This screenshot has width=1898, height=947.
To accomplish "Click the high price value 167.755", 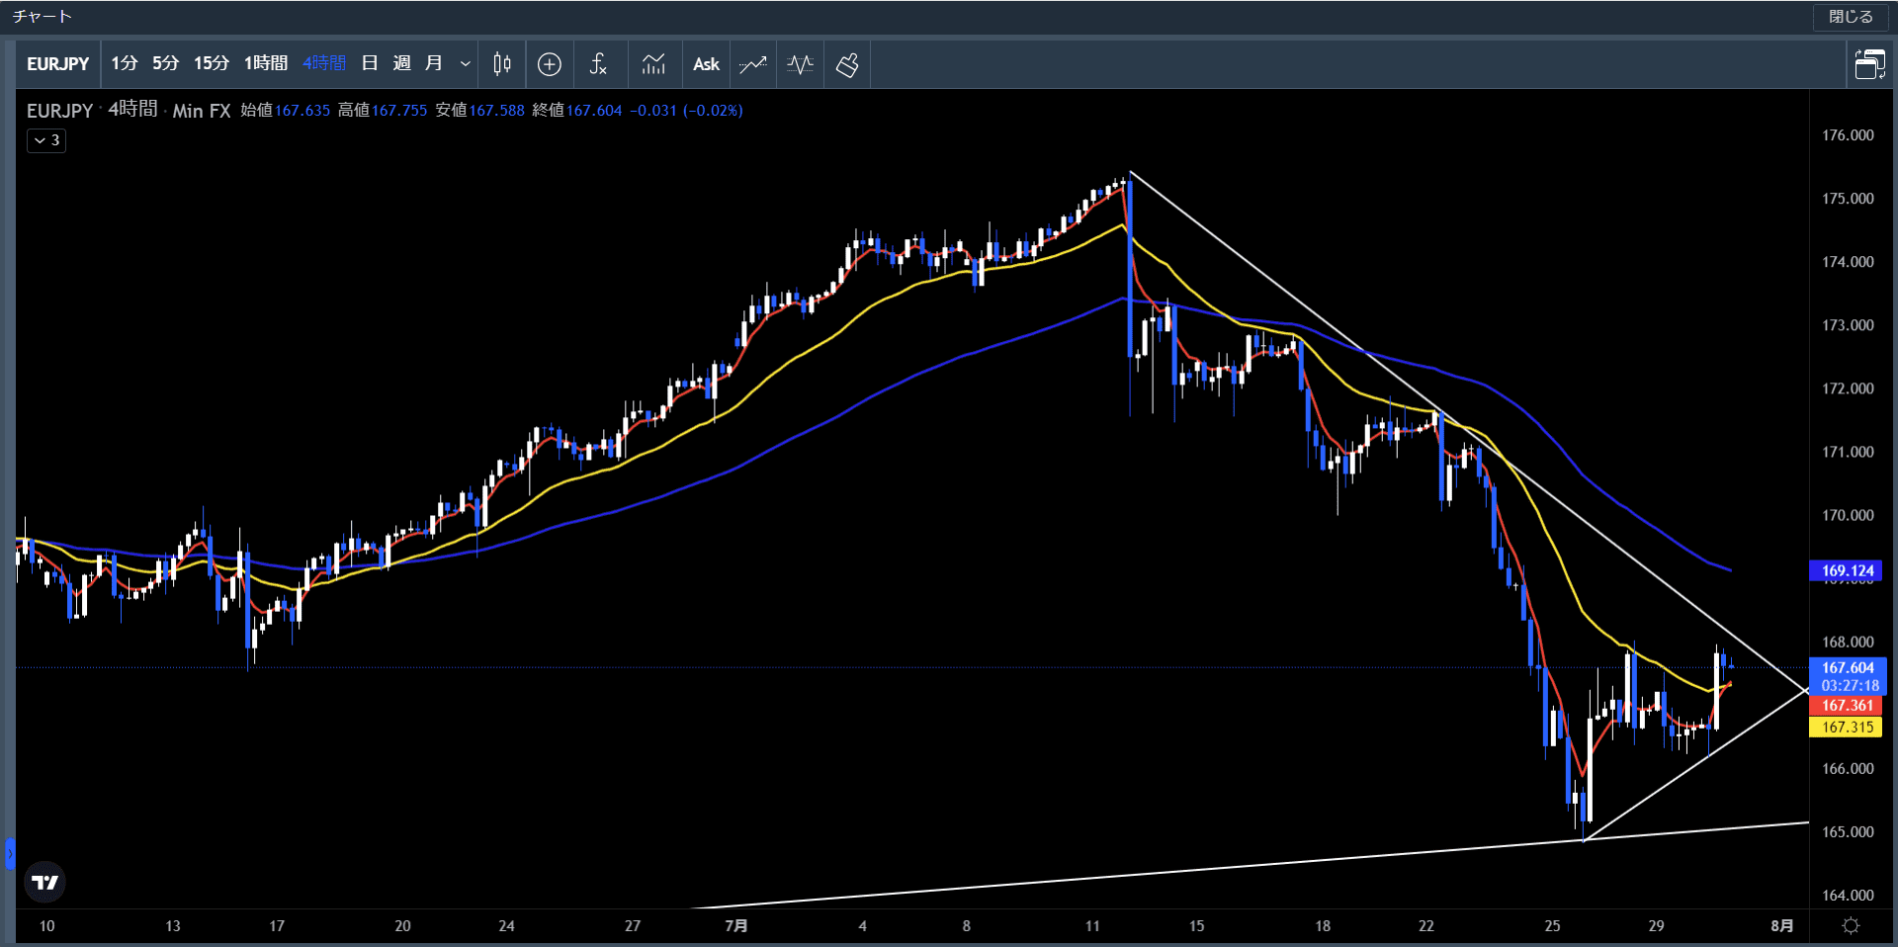I will [399, 111].
